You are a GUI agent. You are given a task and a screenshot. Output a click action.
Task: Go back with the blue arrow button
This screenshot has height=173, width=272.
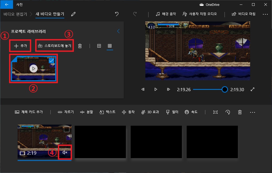click(7, 5)
